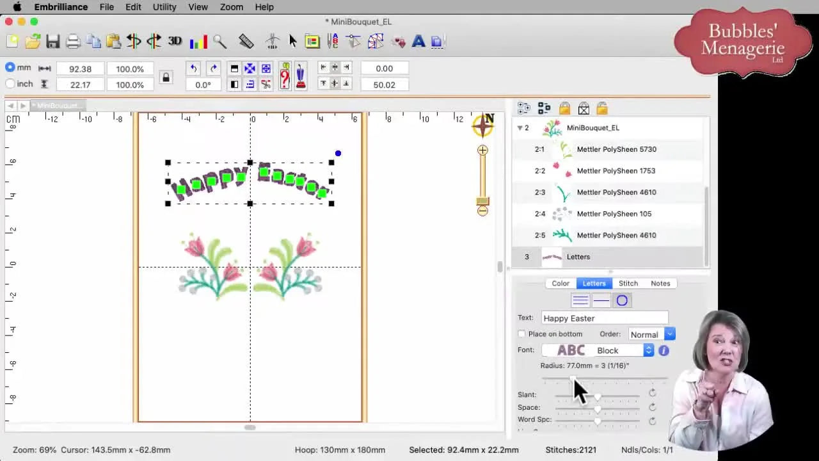
Task: Click the open padlock unlock icon
Action: [x=602, y=108]
